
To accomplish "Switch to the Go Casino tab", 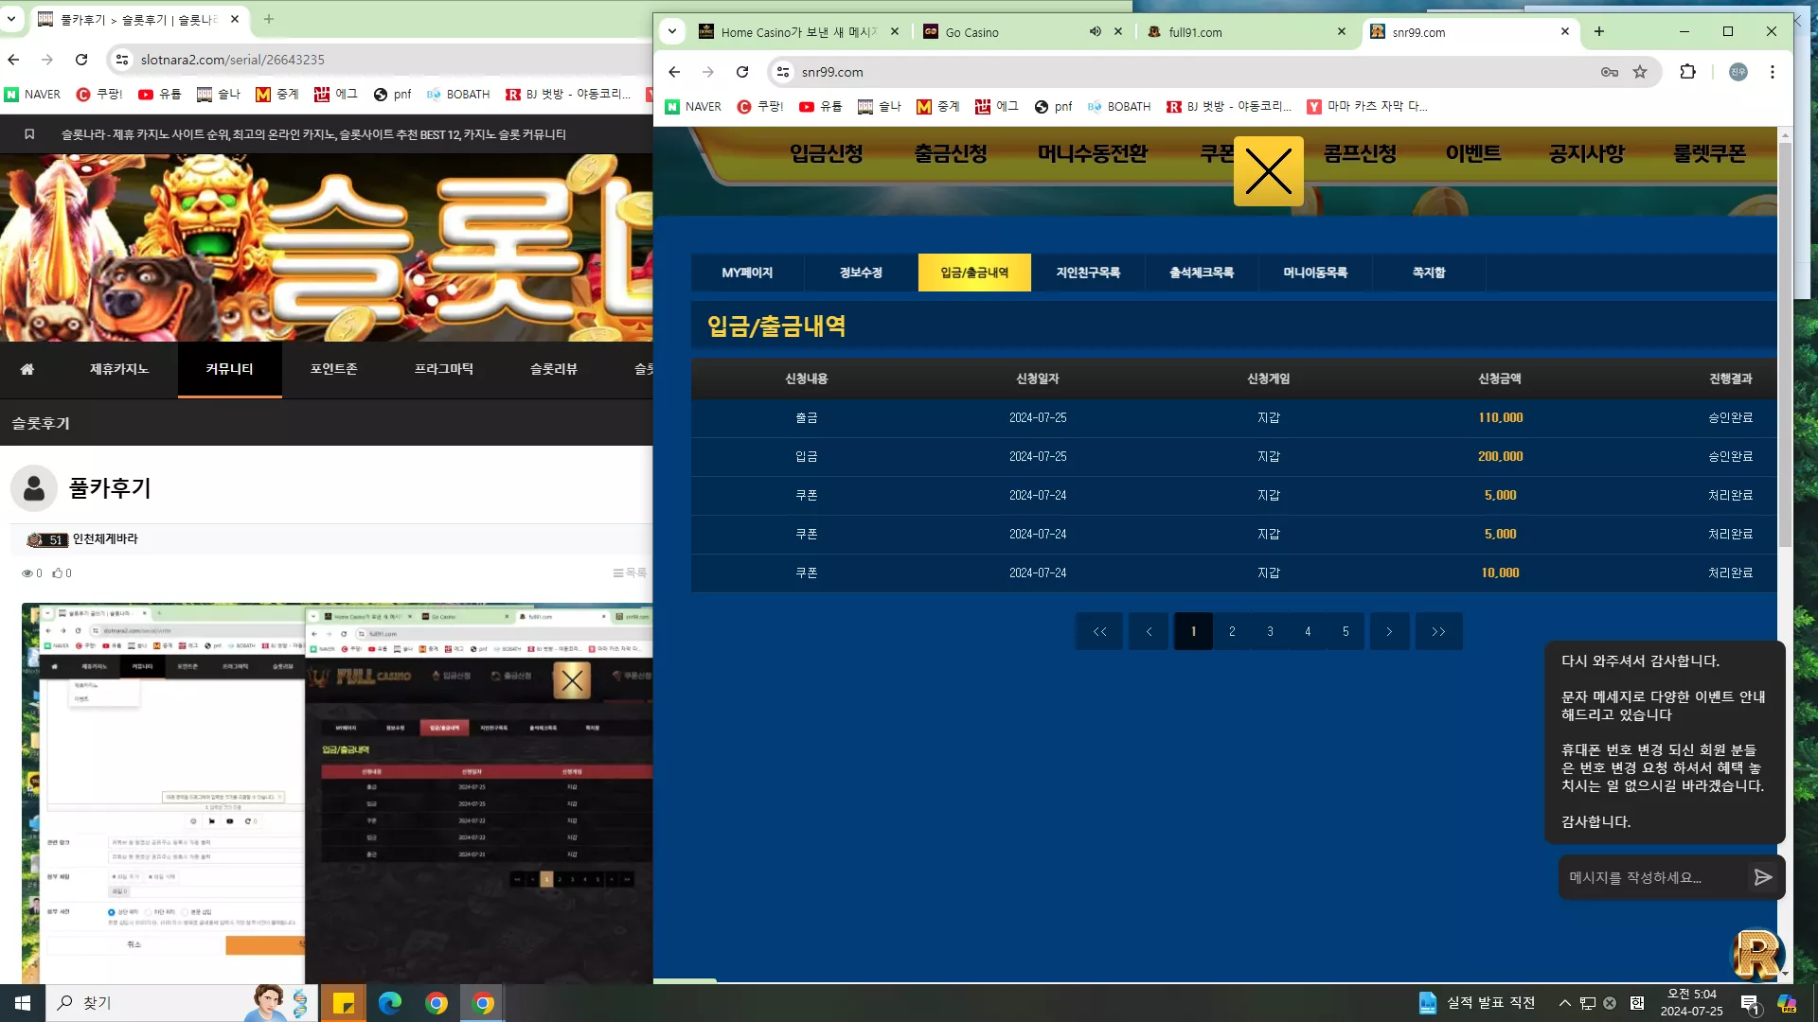I will 1023,31.
